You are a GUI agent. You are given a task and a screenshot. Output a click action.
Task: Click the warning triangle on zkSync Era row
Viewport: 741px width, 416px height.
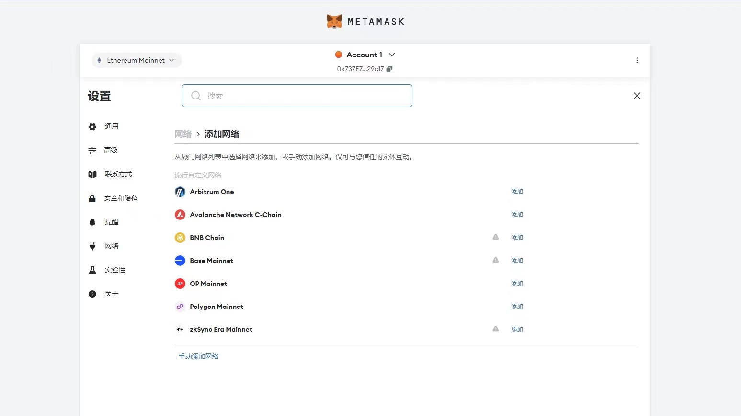click(x=496, y=329)
